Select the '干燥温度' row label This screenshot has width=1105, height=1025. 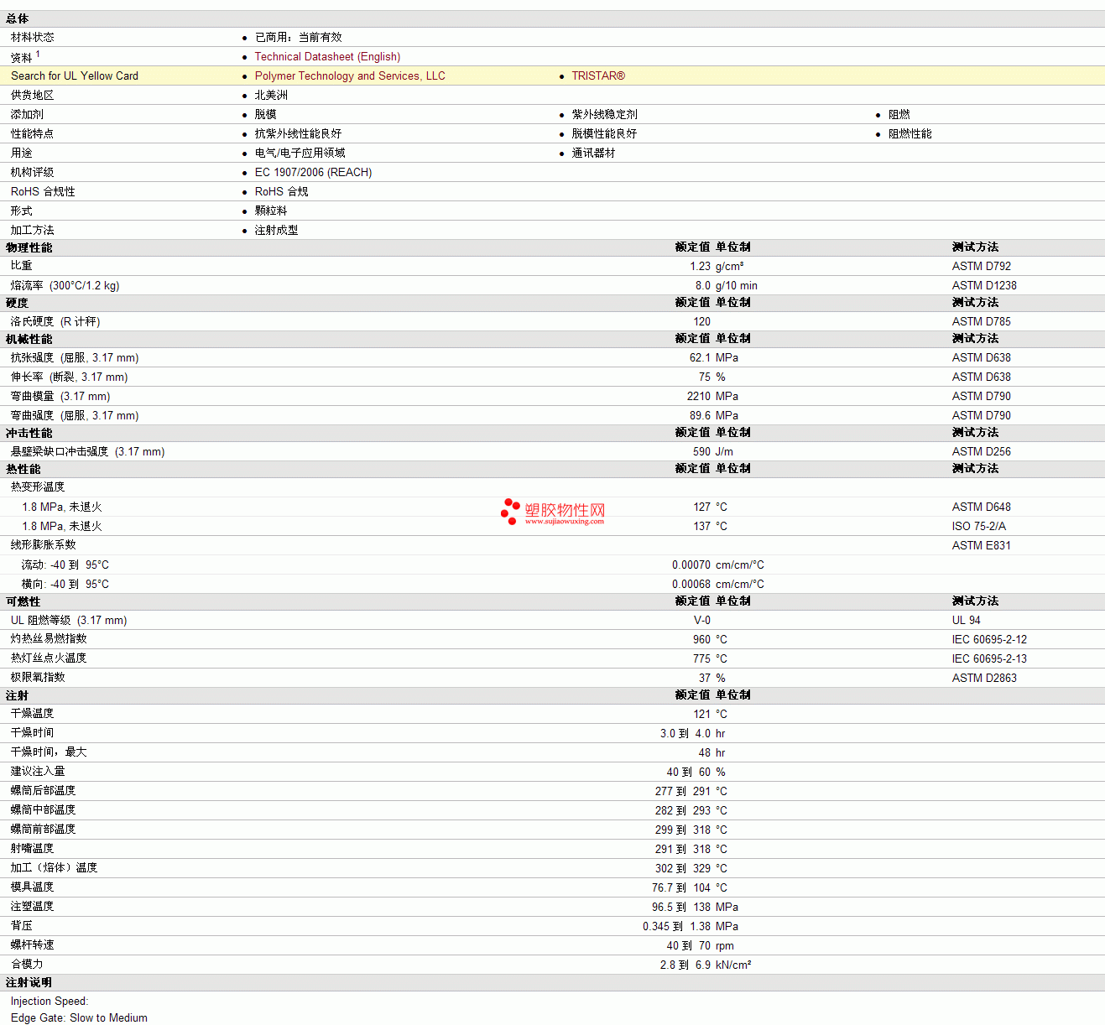(x=32, y=713)
